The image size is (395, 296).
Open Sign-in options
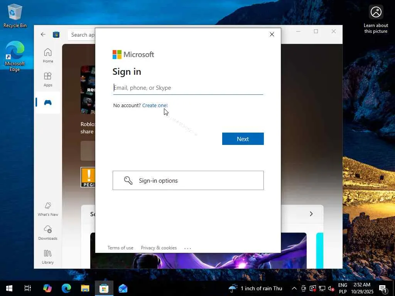point(188,180)
